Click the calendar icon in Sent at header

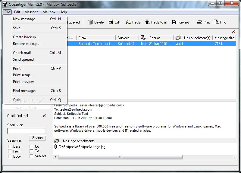(143, 37)
